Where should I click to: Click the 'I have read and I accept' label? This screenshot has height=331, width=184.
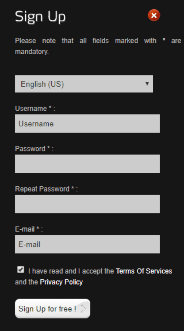click(x=71, y=271)
